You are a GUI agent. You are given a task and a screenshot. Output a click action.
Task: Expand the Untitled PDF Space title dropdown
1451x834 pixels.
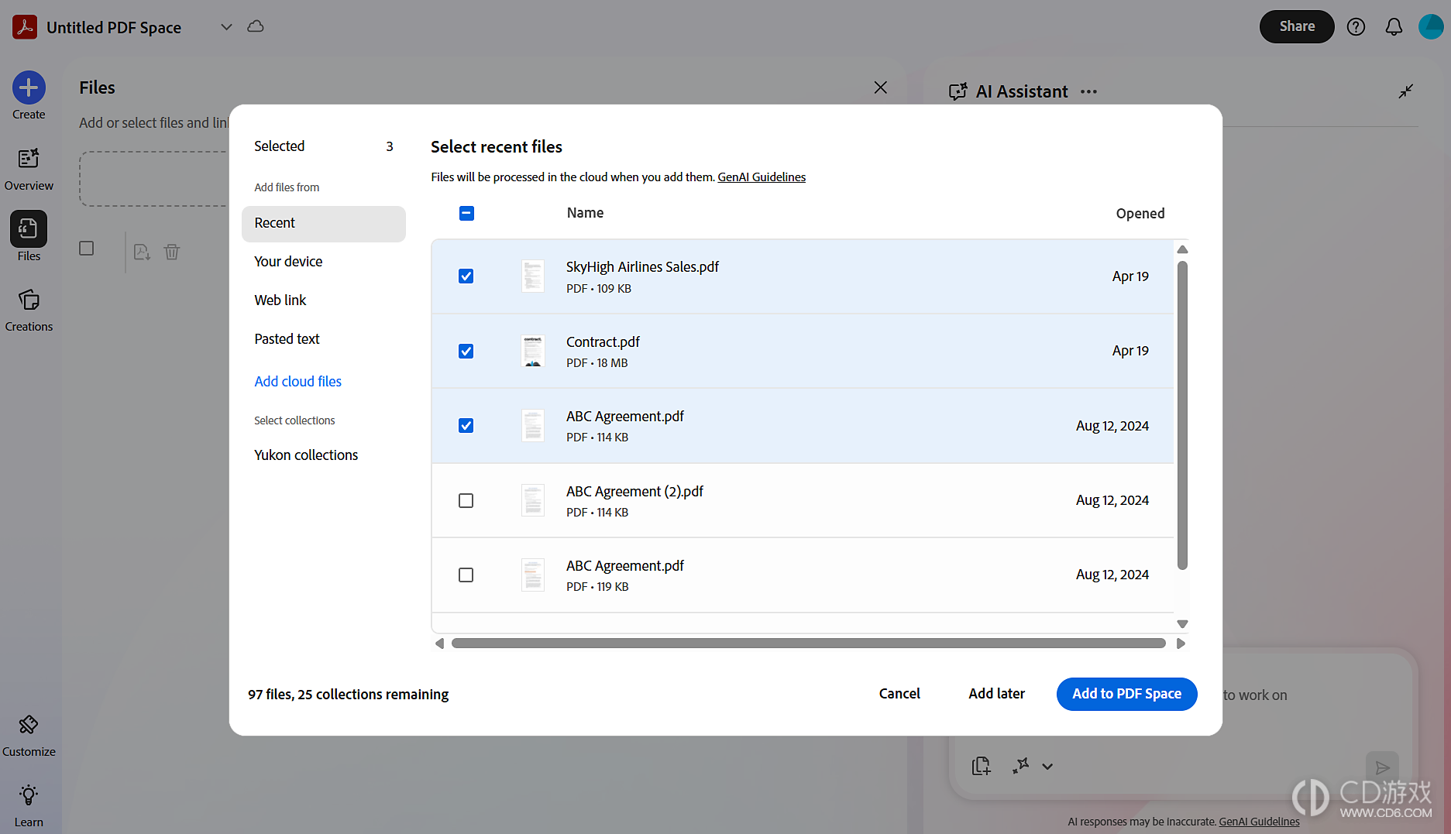(226, 27)
